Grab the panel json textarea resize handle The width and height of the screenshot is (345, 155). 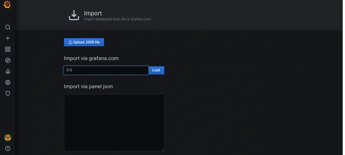coord(162,150)
